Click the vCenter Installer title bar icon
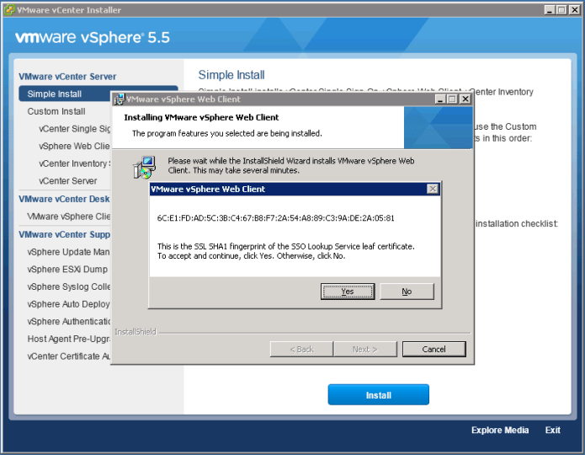Viewport: 585px width, 455px height. click(x=9, y=10)
